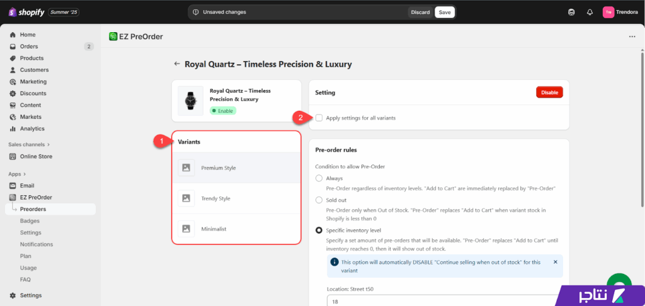Select the Always pre-order condition

[319, 179]
